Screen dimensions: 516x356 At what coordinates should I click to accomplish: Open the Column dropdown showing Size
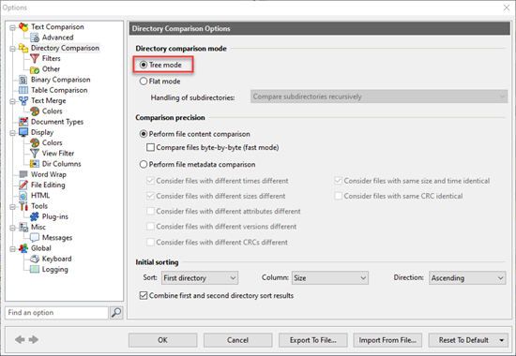pyautogui.click(x=330, y=278)
